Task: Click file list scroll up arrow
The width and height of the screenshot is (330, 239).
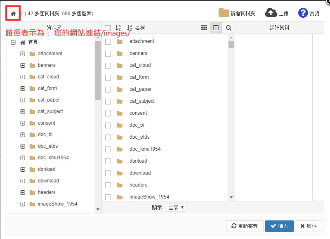Action: point(231,38)
